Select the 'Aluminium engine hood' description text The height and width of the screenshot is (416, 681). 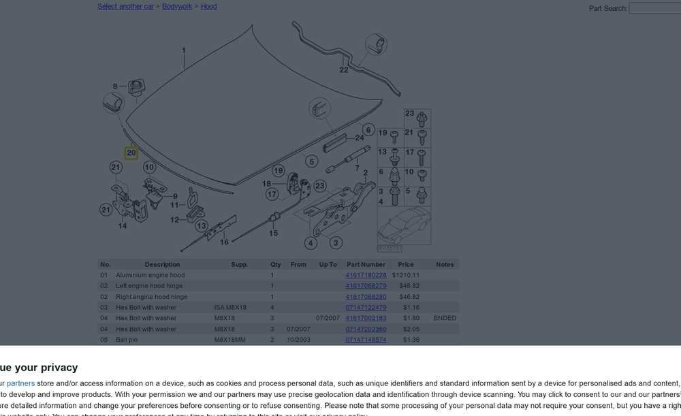point(151,275)
